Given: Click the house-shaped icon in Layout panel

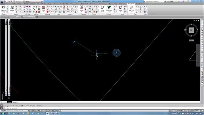Looking at the screenshot, I should 68,9.
